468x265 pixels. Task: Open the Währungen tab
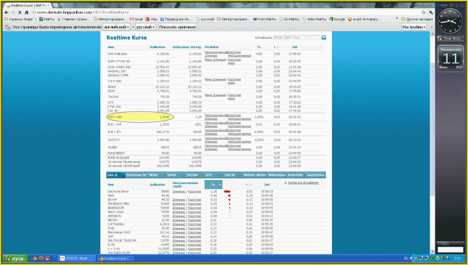point(277,175)
